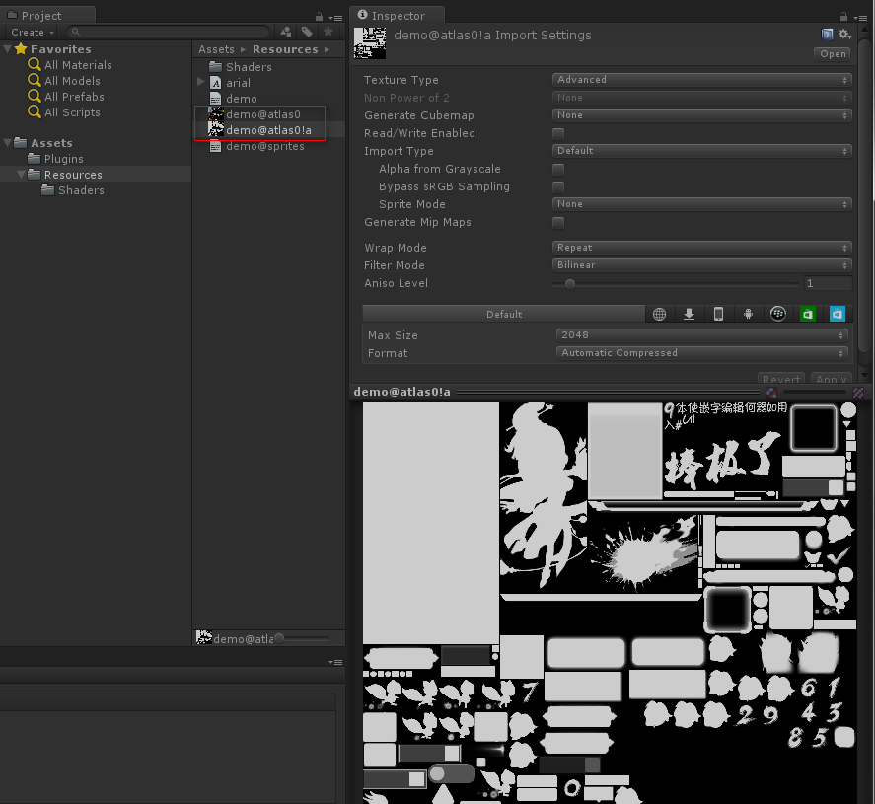The image size is (875, 804).
Task: Switch to the Android platform override tab
Action: [x=748, y=313]
